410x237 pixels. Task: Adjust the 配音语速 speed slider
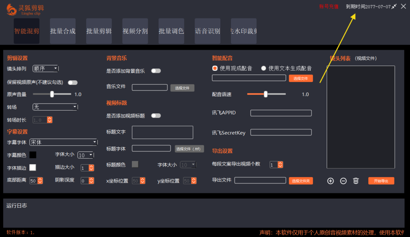[265, 94]
